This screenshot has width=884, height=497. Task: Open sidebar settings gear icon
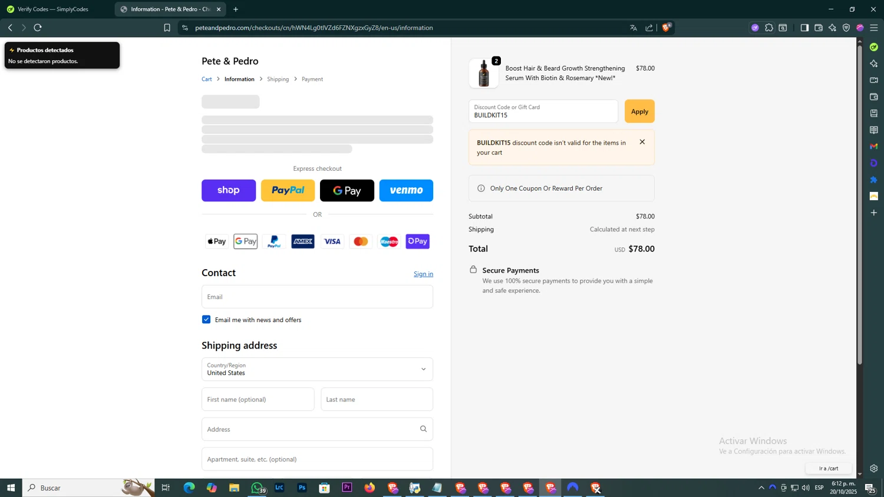pos(874,469)
